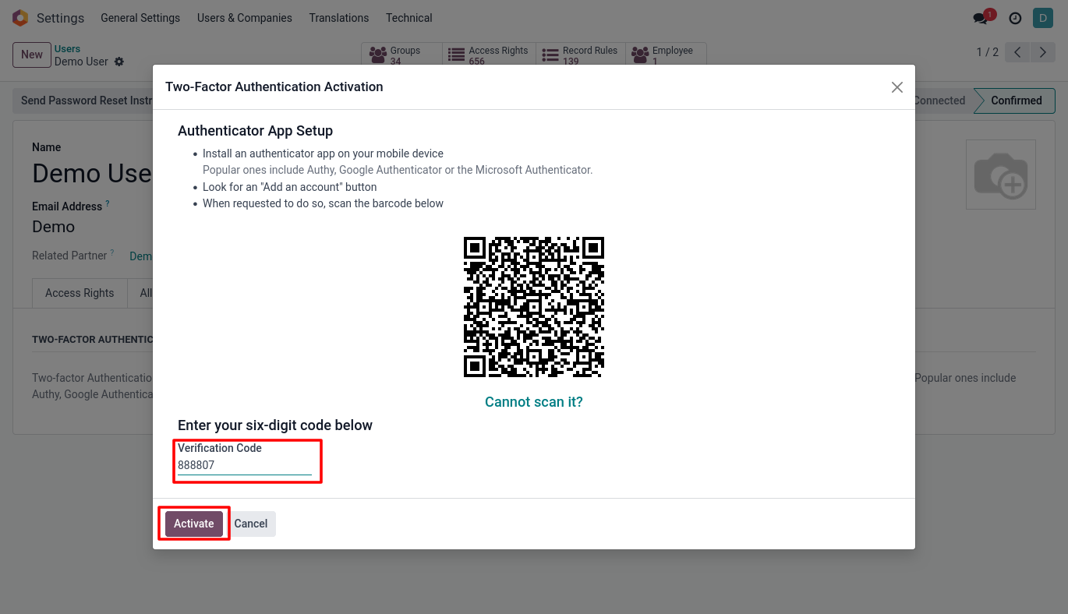Viewport: 1068px width, 614px height.
Task: Click Send Password Reset Instructions button
Action: tap(83, 101)
